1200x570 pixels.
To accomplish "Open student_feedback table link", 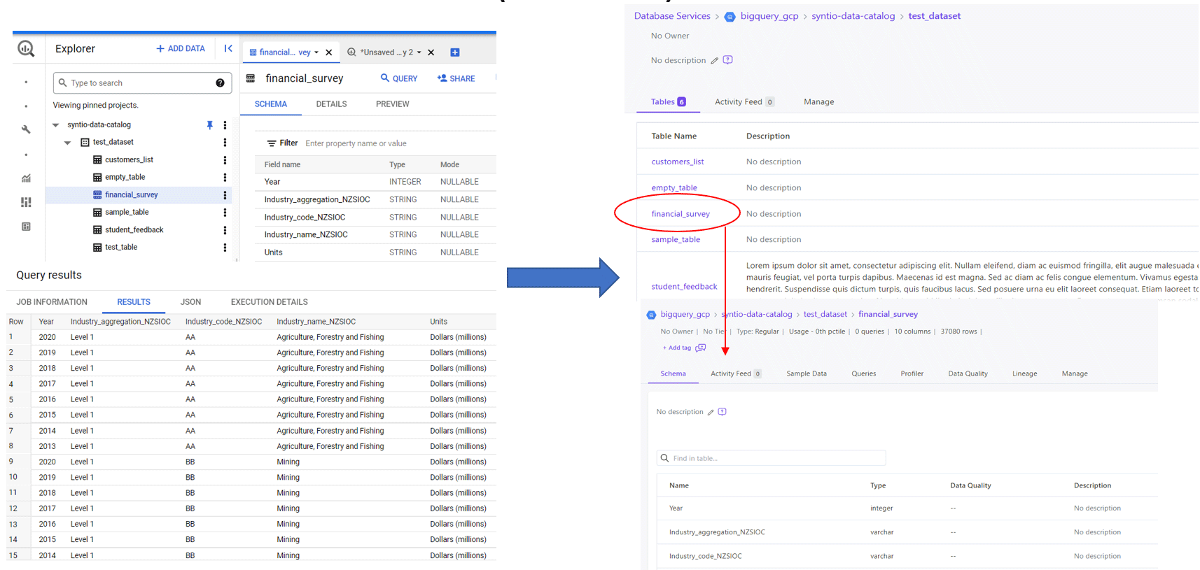I will coord(684,287).
